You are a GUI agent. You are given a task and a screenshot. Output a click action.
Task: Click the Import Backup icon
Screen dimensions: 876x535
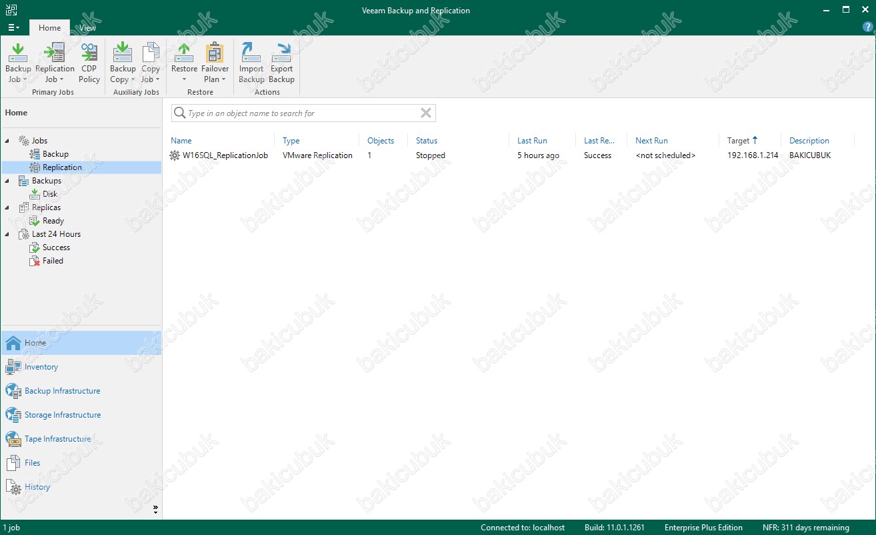[x=251, y=52]
